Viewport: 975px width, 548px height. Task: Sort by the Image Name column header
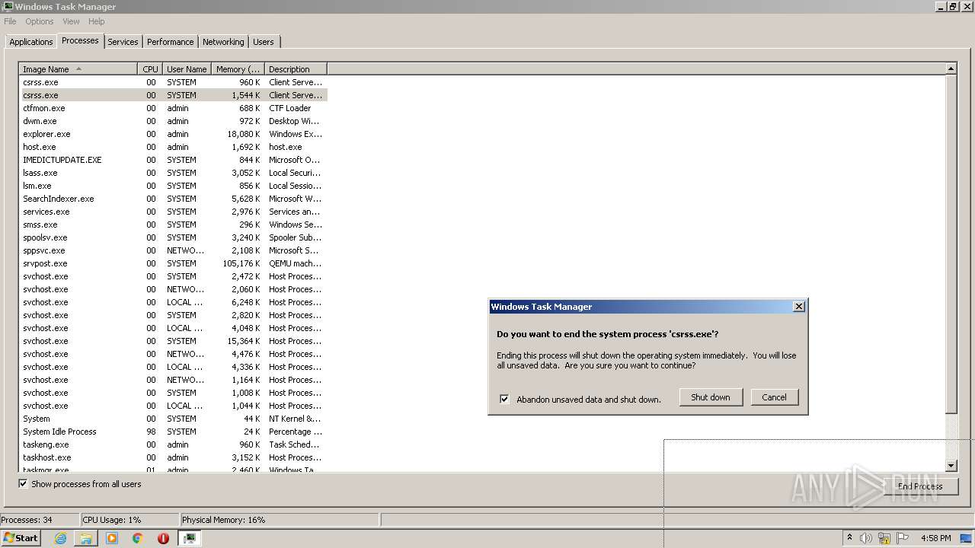[x=78, y=69]
